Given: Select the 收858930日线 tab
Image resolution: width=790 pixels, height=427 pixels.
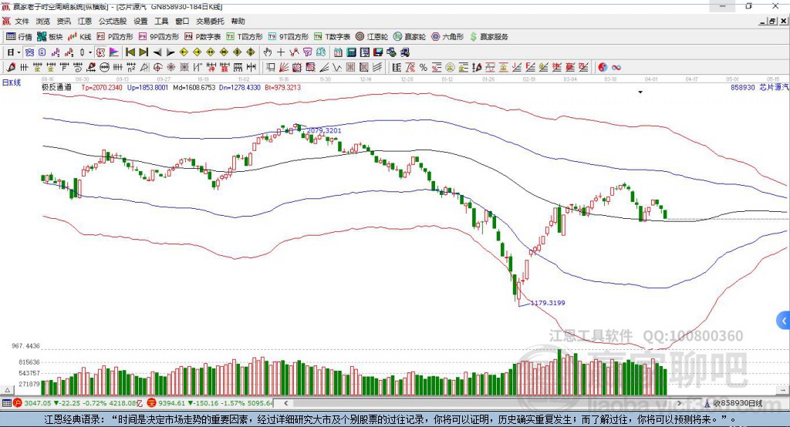Looking at the screenshot, I should [x=734, y=403].
